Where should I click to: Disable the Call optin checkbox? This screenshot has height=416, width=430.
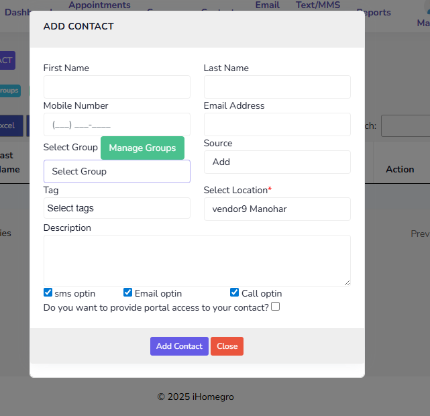234,293
